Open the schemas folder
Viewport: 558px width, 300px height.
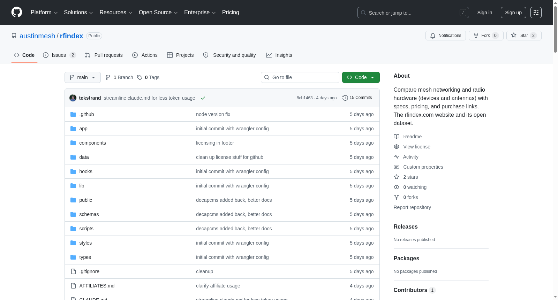[x=89, y=214]
